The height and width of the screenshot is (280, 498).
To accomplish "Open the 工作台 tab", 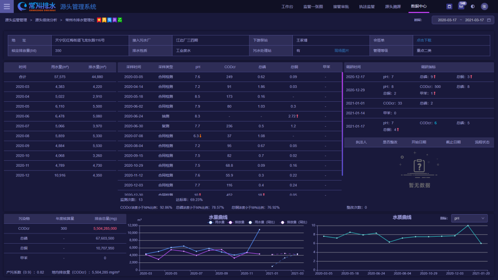I will pyautogui.click(x=287, y=6).
